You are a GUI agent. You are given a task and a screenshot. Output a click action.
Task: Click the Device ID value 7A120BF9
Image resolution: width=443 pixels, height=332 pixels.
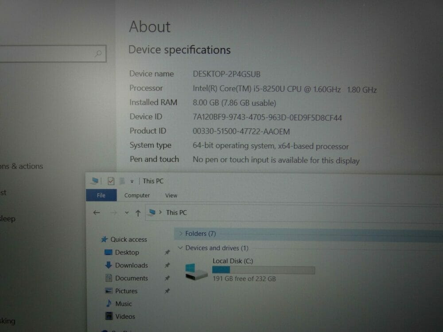[267, 117]
